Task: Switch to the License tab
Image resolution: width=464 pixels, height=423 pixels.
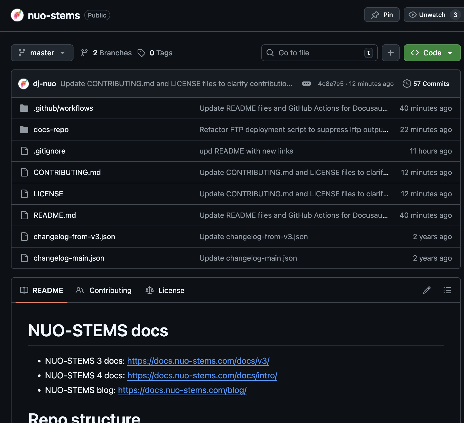Action: (x=165, y=290)
